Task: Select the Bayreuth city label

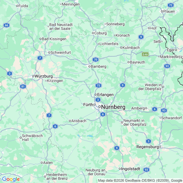Action: click(137, 62)
